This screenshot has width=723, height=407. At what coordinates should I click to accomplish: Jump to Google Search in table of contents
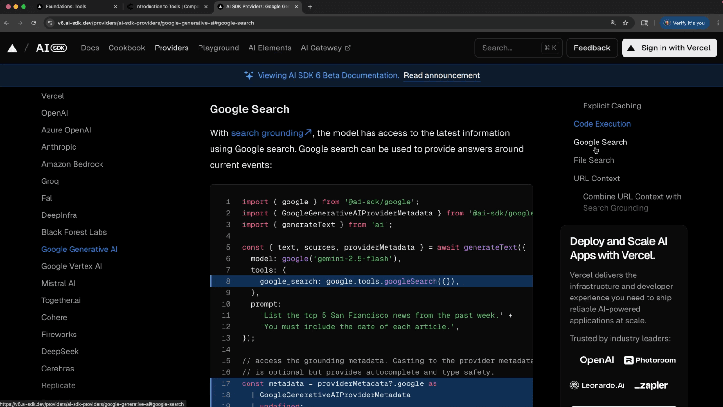tap(600, 142)
